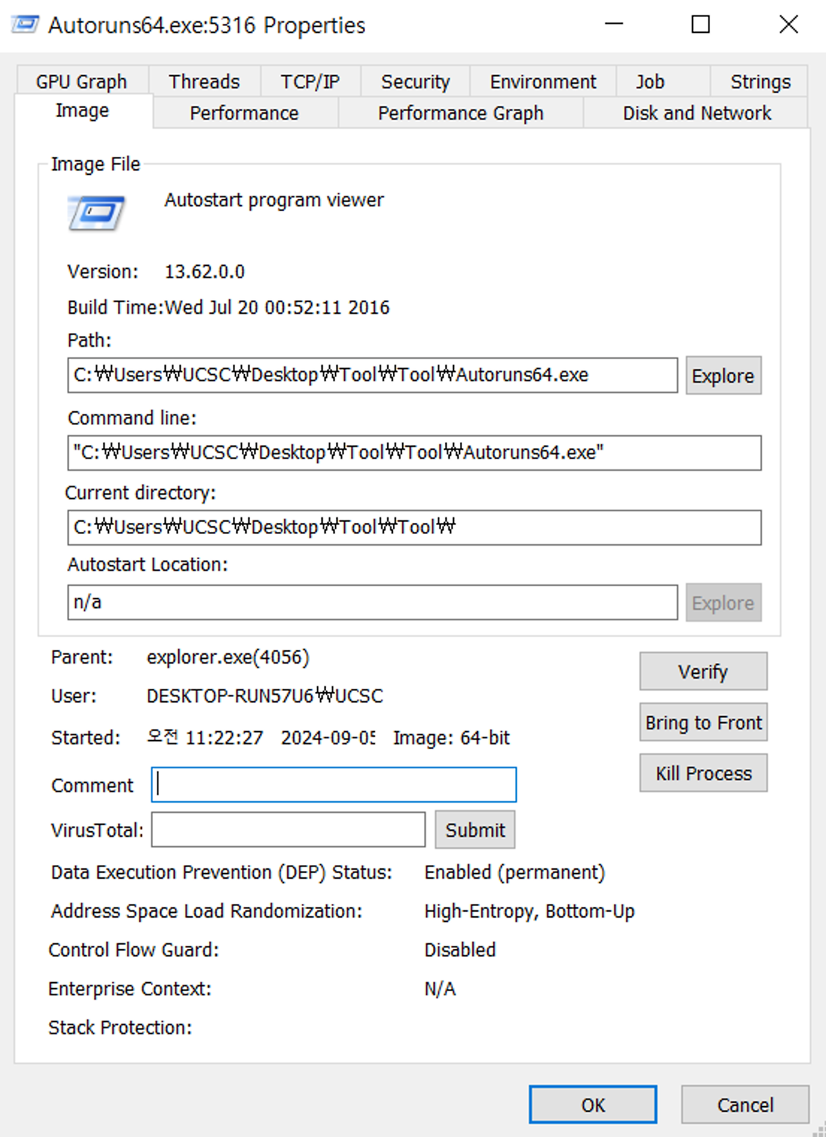Click the Build Time date text
Viewport: 826px width, 1137px height.
click(x=277, y=307)
